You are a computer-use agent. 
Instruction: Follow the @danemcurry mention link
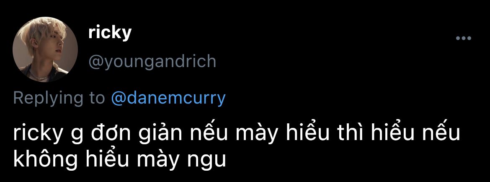coord(168,98)
